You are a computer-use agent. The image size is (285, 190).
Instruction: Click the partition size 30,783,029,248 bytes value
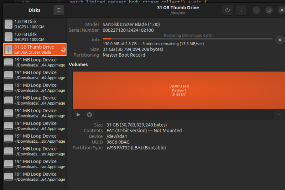click(x=137, y=125)
